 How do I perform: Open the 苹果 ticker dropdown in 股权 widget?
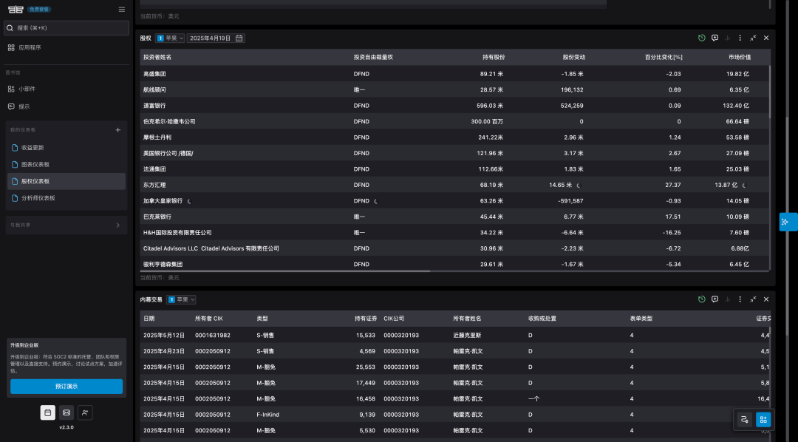pyautogui.click(x=170, y=38)
